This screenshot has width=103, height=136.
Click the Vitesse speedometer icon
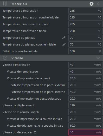click(5, 58)
